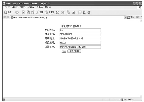The height and width of the screenshot is (102, 144).
Task: Open the History clock icon
Action: pyautogui.click(x=57, y=12)
